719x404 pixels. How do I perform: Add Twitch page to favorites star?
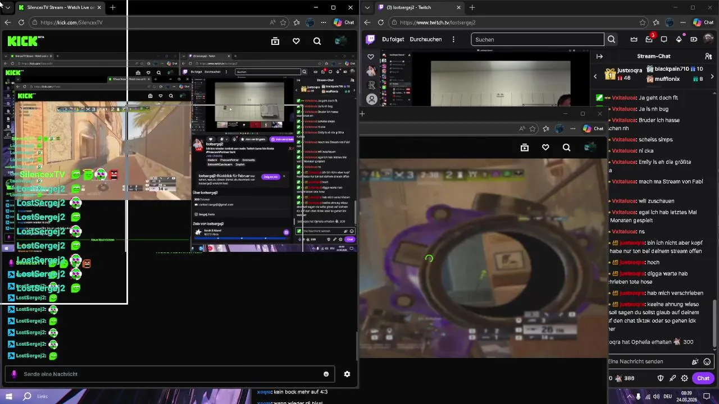click(643, 22)
